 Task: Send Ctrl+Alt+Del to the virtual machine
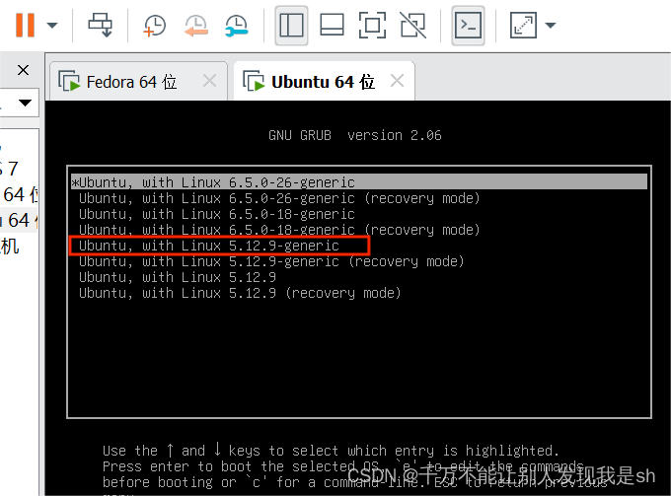click(x=100, y=25)
